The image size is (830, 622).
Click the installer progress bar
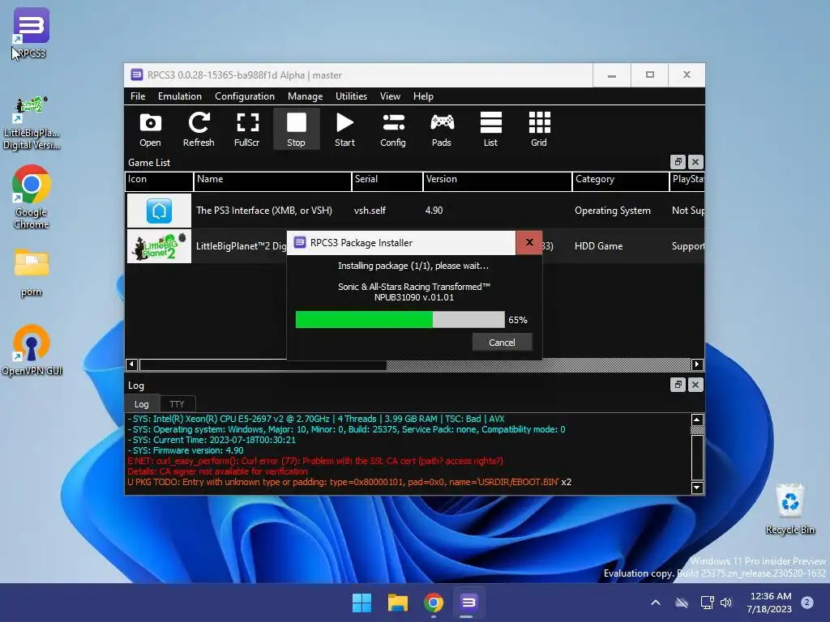click(x=400, y=319)
